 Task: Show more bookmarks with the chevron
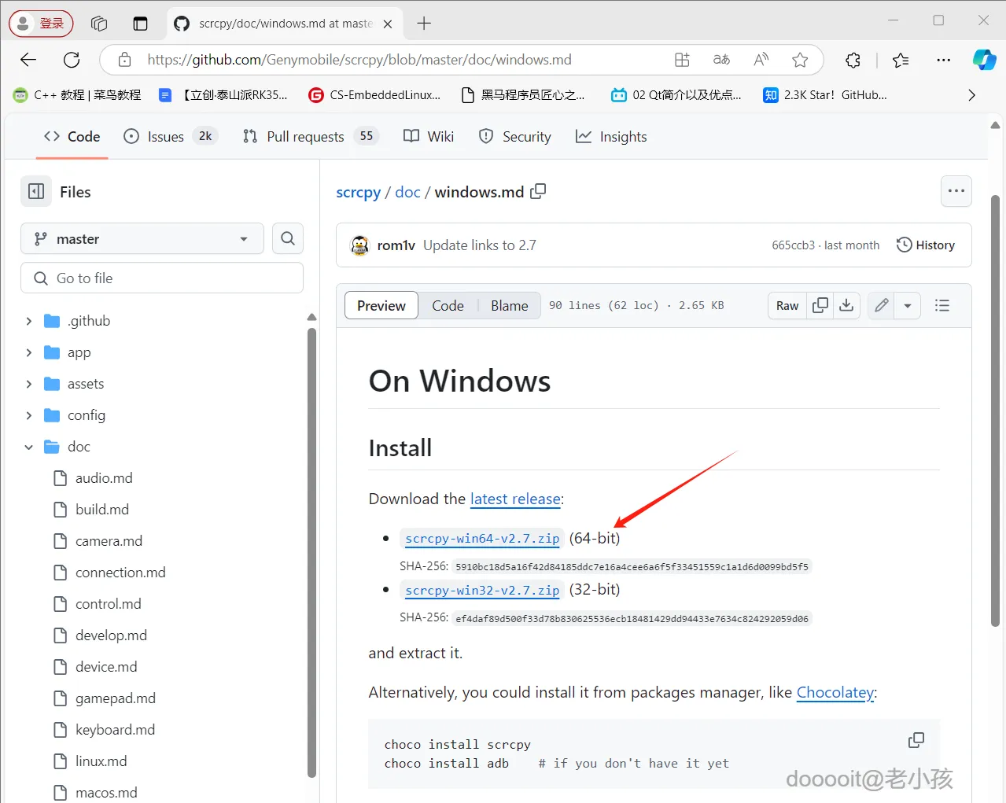(971, 95)
